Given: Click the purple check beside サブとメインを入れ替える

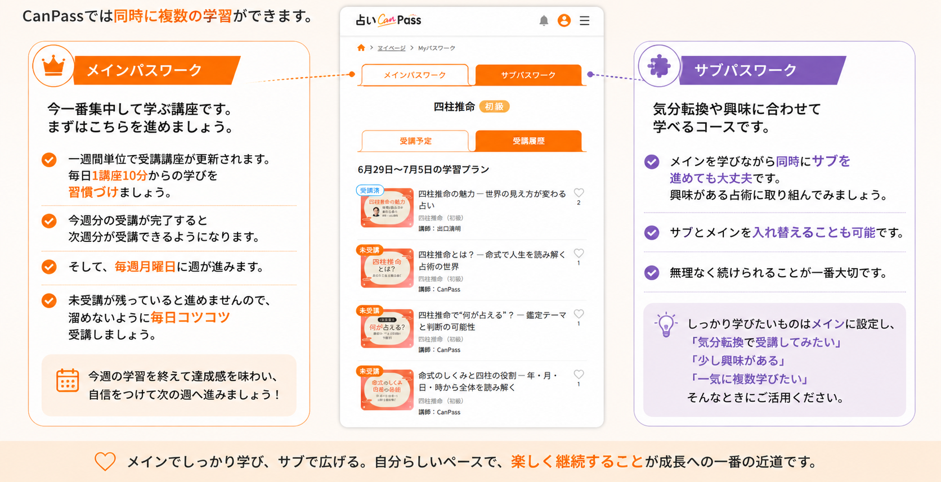Looking at the screenshot, I should [652, 232].
